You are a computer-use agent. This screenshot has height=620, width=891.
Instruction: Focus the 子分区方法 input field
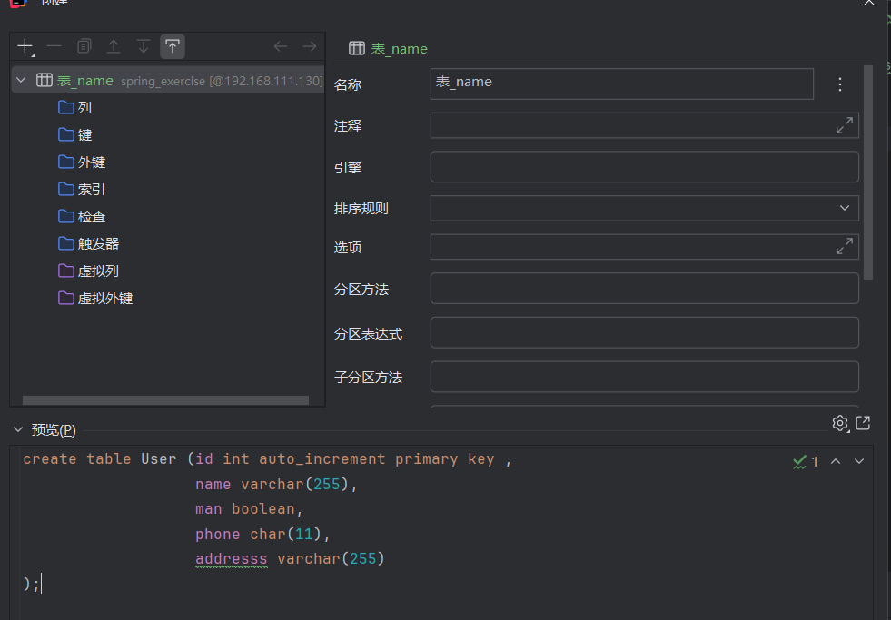[644, 377]
